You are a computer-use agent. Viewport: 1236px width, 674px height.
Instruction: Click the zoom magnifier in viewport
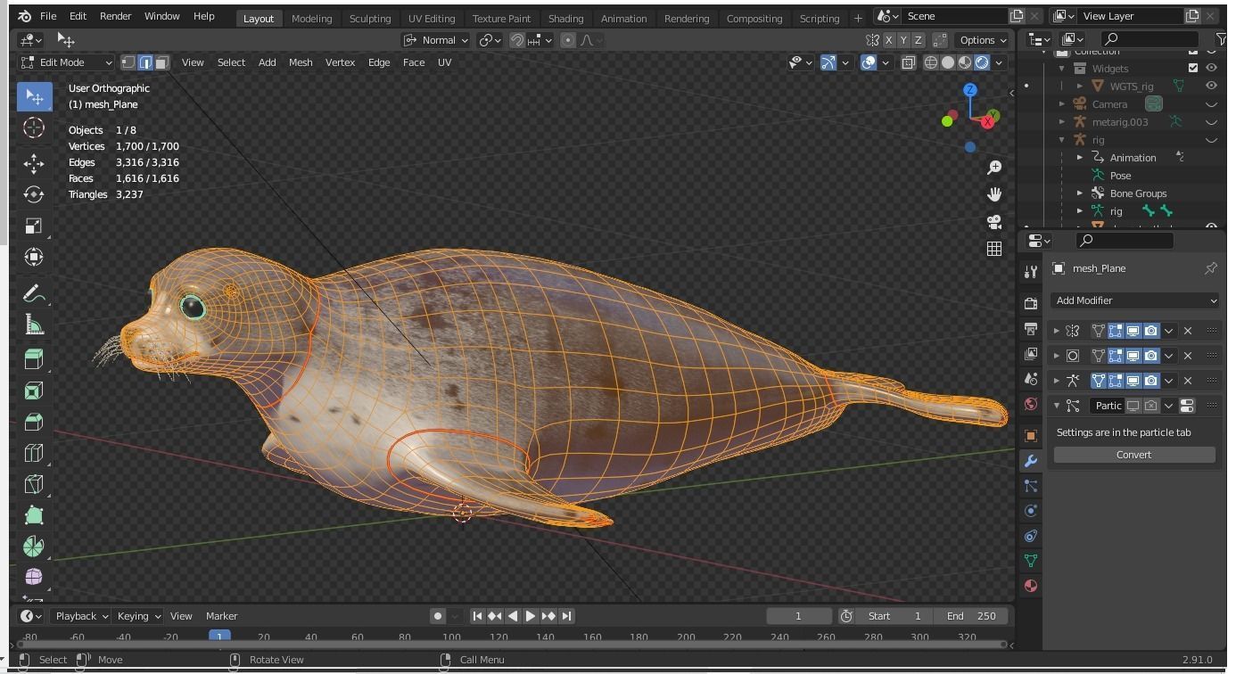(994, 168)
